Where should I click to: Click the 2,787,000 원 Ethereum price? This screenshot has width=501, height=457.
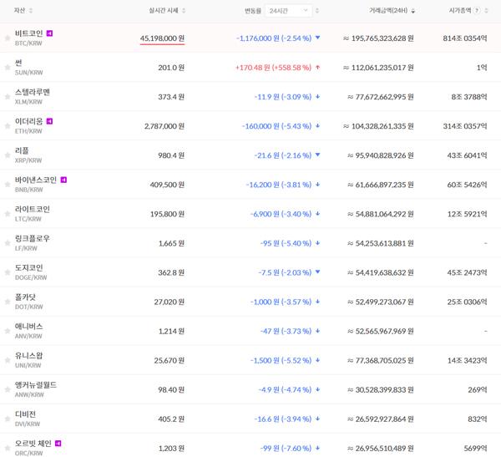click(x=164, y=126)
